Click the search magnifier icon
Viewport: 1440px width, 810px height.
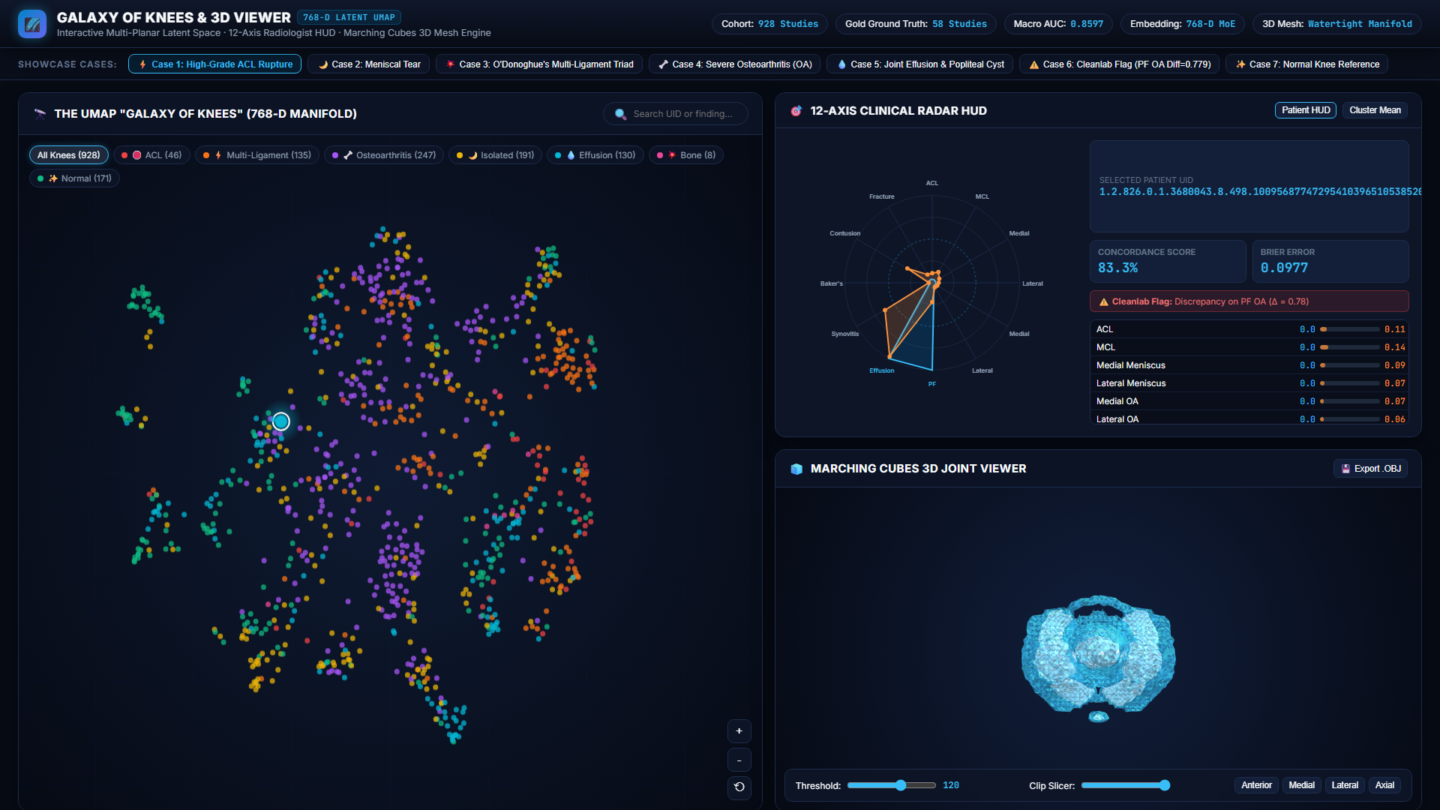point(620,114)
